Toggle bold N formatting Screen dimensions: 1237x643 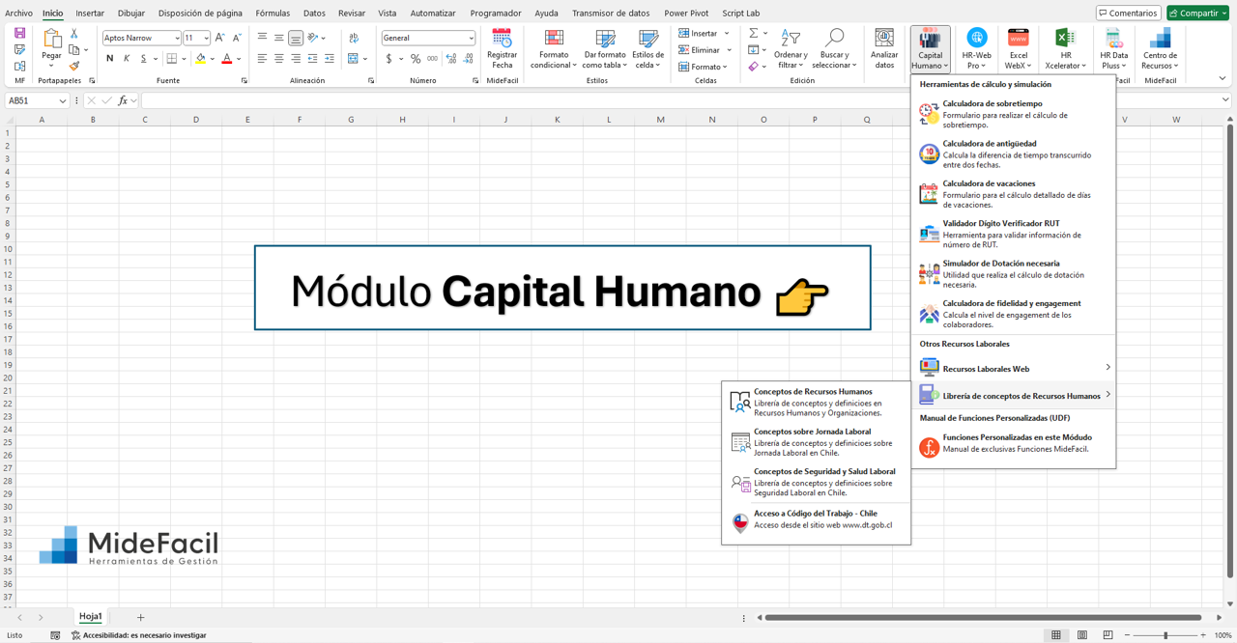[109, 59]
